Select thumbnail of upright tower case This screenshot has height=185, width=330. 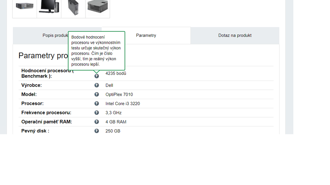click(x=74, y=9)
